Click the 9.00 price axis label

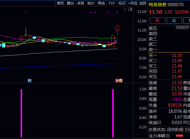143,49
